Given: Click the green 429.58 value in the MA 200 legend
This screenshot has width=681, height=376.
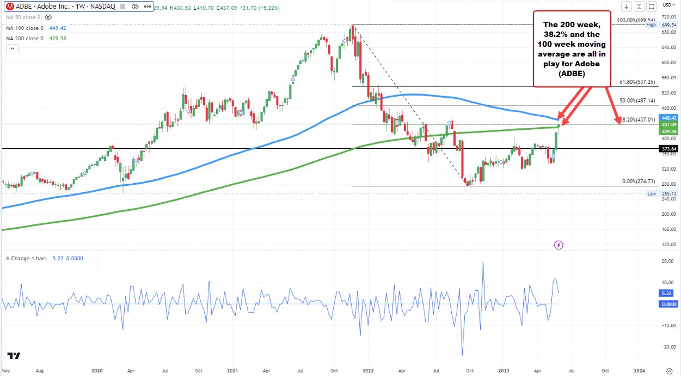Looking at the screenshot, I should coord(57,38).
